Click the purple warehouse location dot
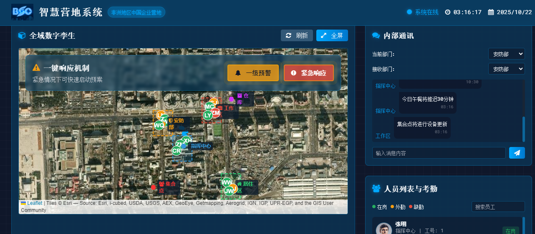This screenshot has width=535, height=234. point(231,99)
